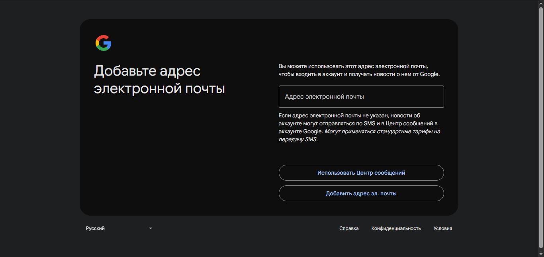Click the Русский language label in the footer

coord(95,228)
